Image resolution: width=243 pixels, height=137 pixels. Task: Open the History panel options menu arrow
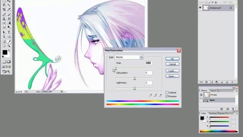coord(237,91)
